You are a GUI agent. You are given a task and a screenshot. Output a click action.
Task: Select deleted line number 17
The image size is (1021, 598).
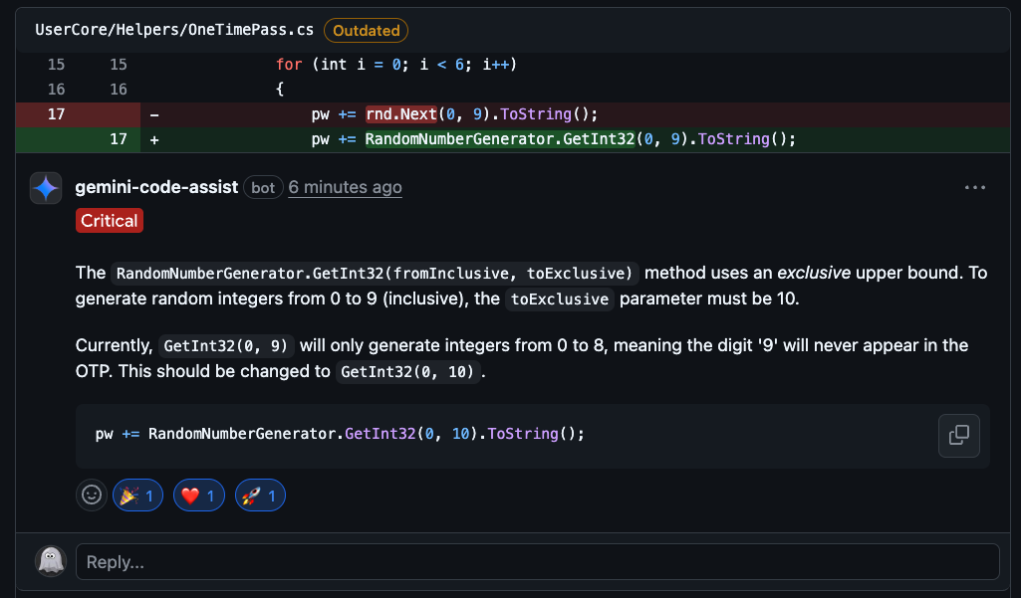coord(56,114)
